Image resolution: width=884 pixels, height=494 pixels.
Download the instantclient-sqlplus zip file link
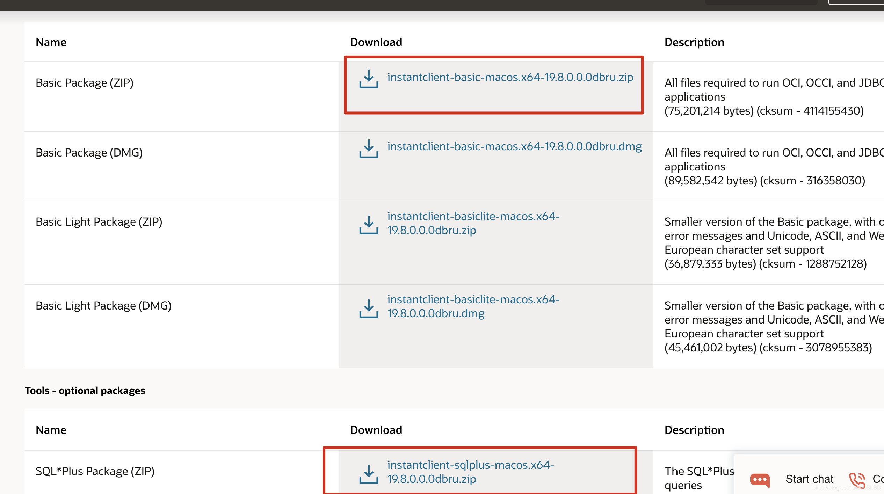470,472
